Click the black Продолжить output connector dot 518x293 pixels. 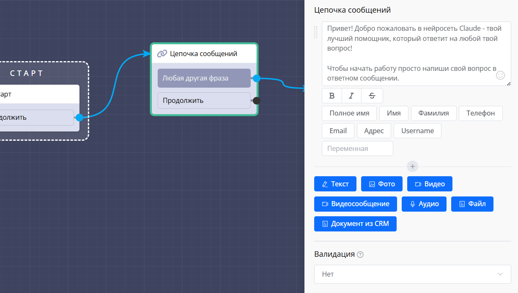coord(256,100)
